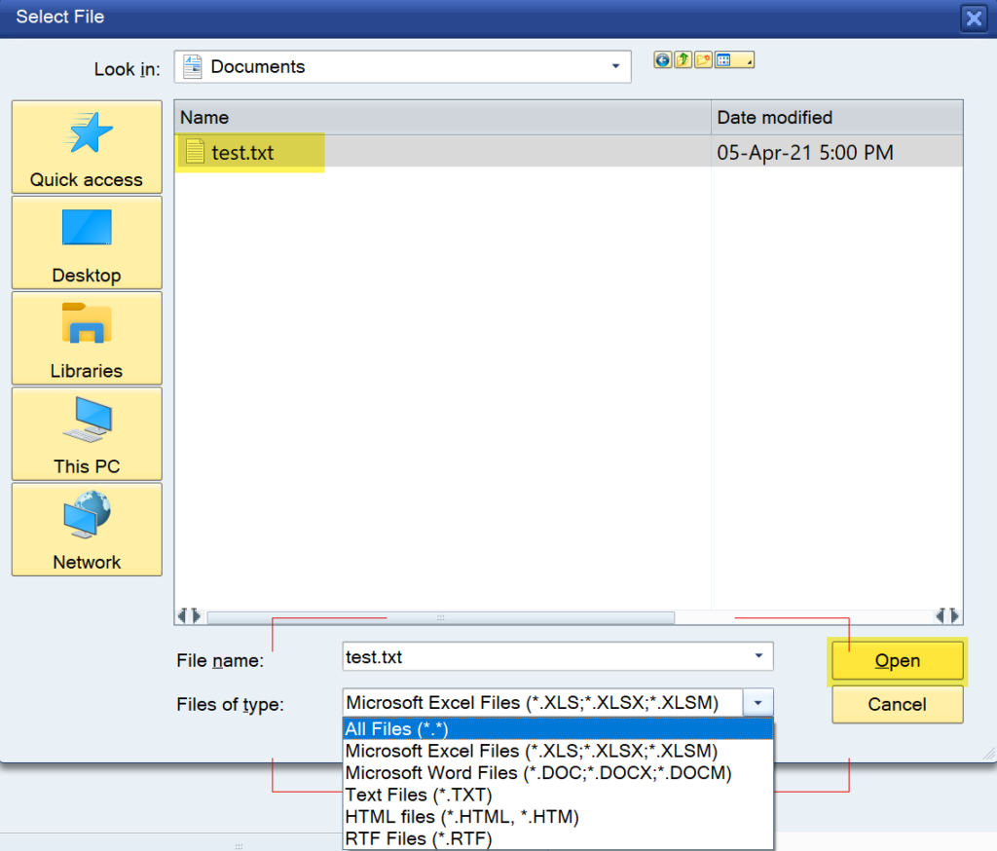Go back to the last folder visited
Screen dimensions: 997x851
pyautogui.click(x=662, y=60)
